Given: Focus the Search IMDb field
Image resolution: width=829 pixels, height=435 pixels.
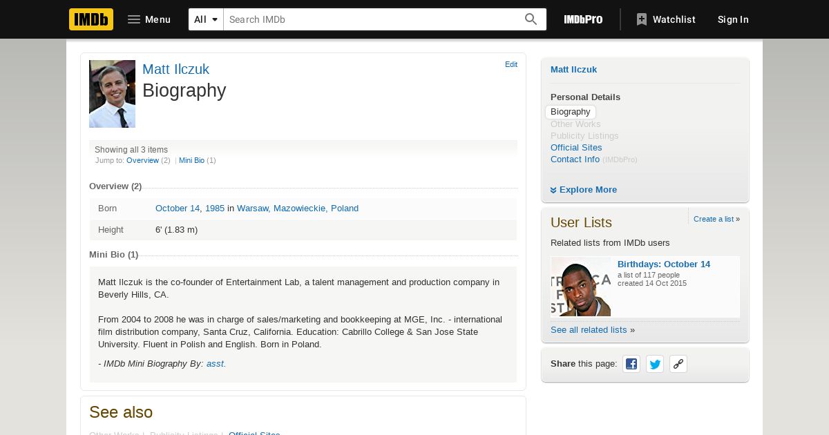Looking at the screenshot, I should [373, 19].
